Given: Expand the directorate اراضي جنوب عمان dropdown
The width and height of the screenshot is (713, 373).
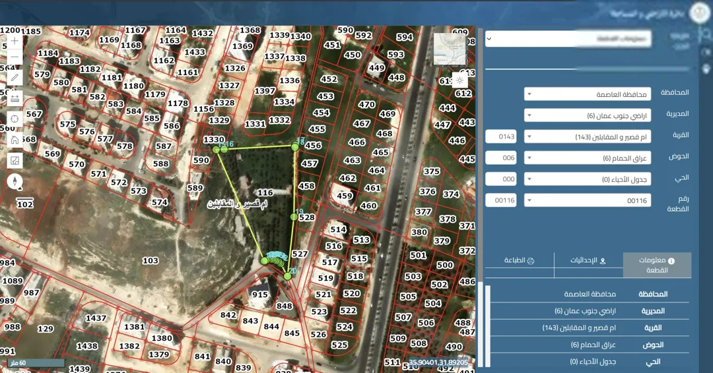Looking at the screenshot, I should pos(588,115).
